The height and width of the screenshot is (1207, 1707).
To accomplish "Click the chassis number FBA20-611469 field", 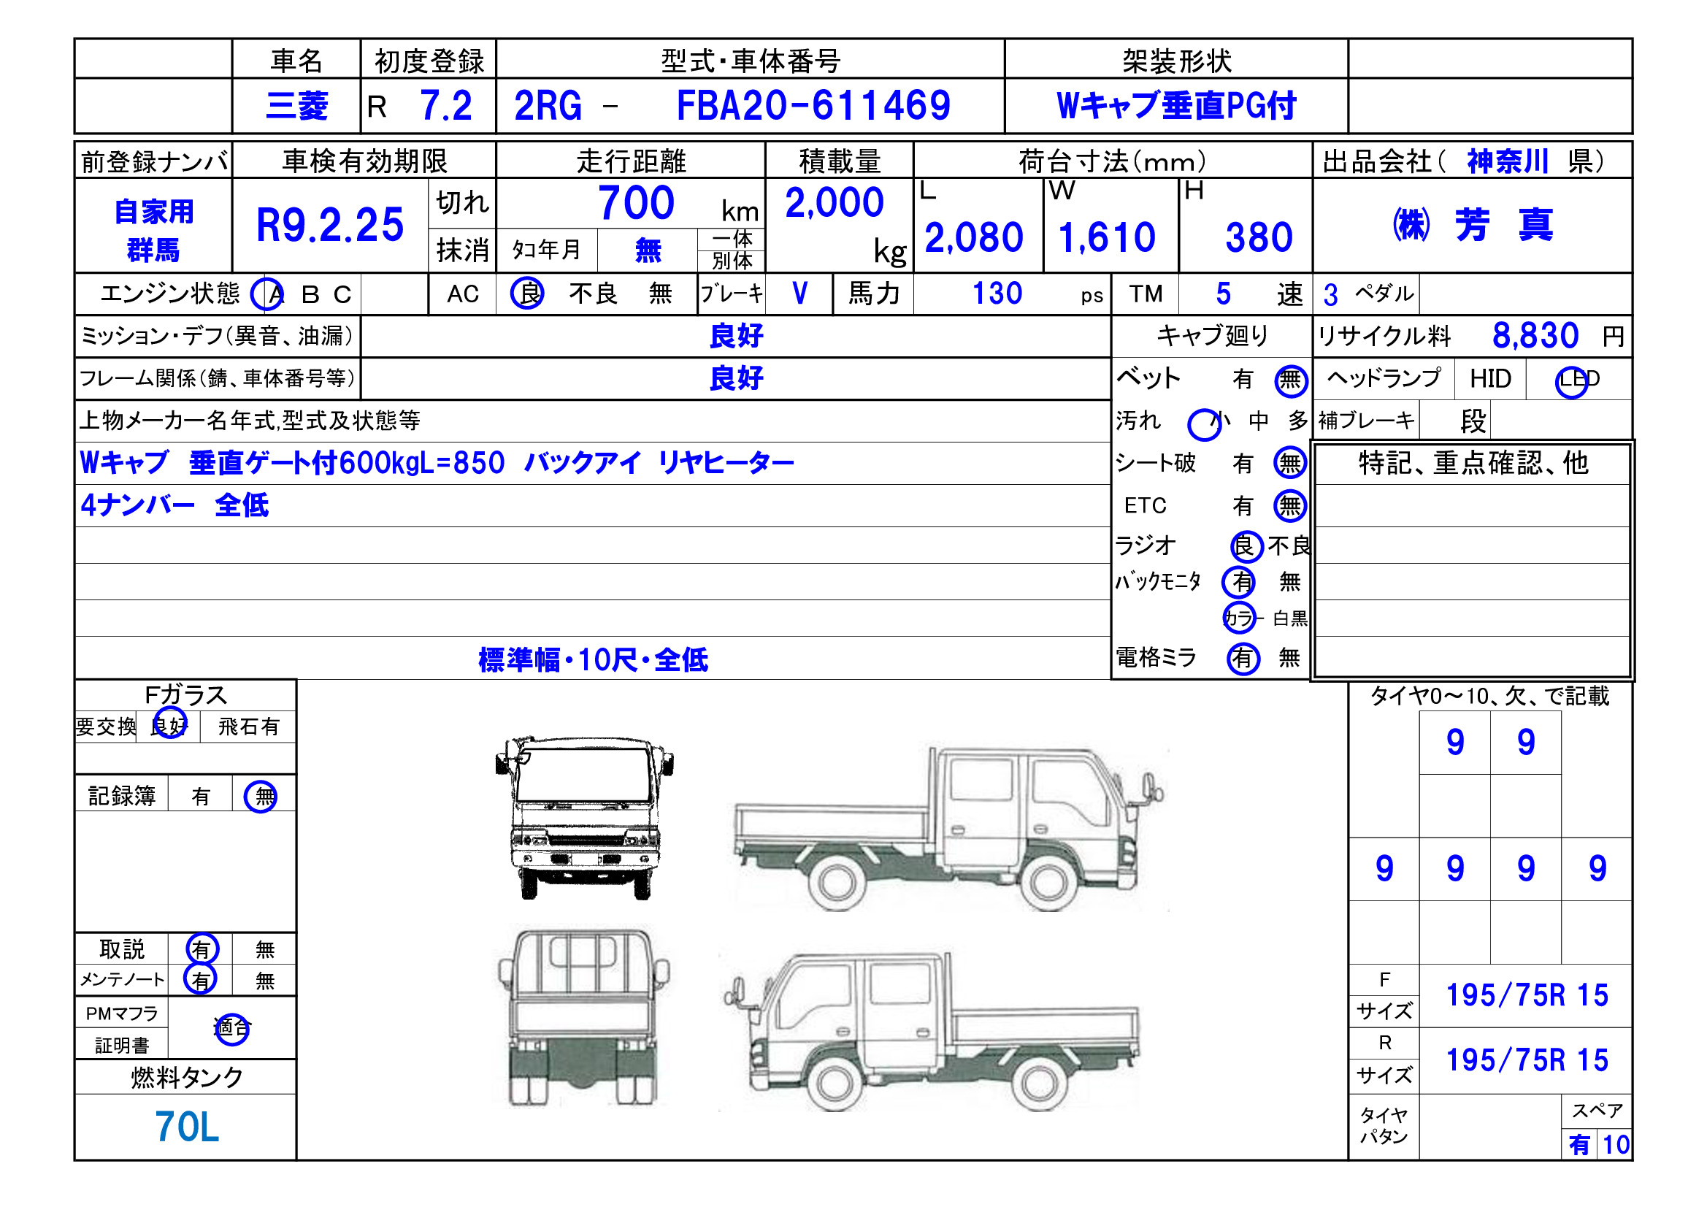I will [813, 107].
